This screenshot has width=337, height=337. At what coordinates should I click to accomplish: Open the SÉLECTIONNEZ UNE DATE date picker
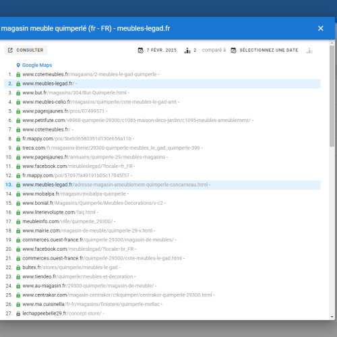pyautogui.click(x=269, y=50)
